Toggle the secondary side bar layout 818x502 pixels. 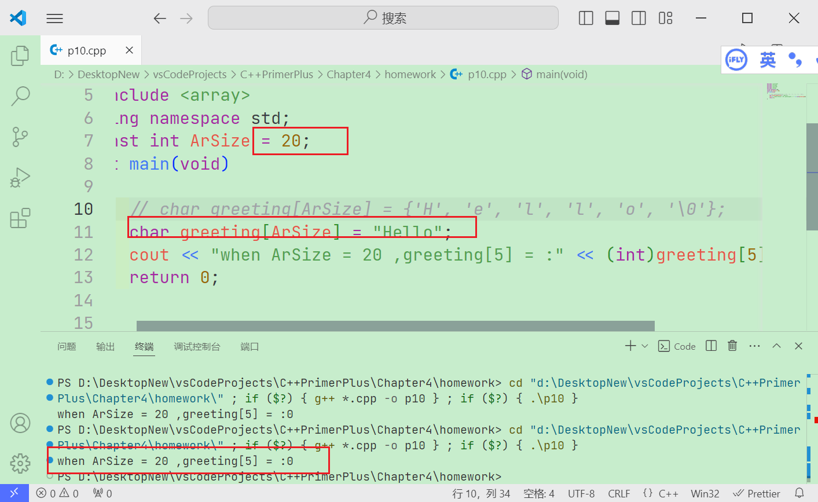pos(639,19)
